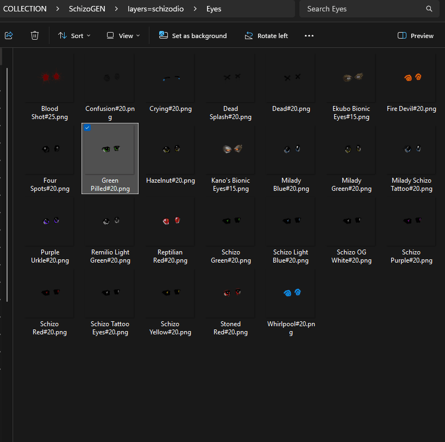
Task: Select Whirlpool#20.png thumbnail
Action: coord(291,293)
